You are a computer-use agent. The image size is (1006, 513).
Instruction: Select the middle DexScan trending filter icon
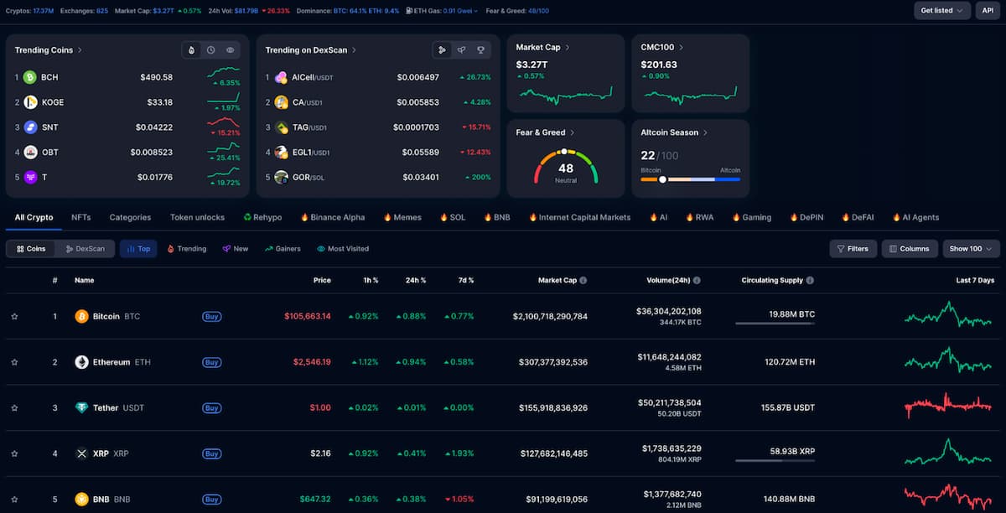pos(461,50)
